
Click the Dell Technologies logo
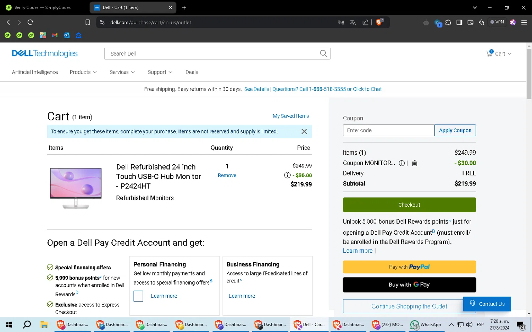point(45,53)
